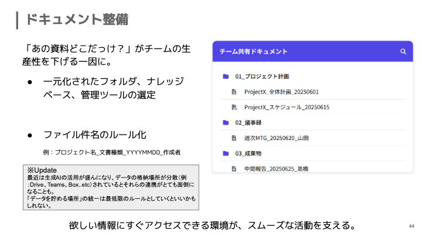Click the folder icon beside 03_成果物

click(225, 153)
